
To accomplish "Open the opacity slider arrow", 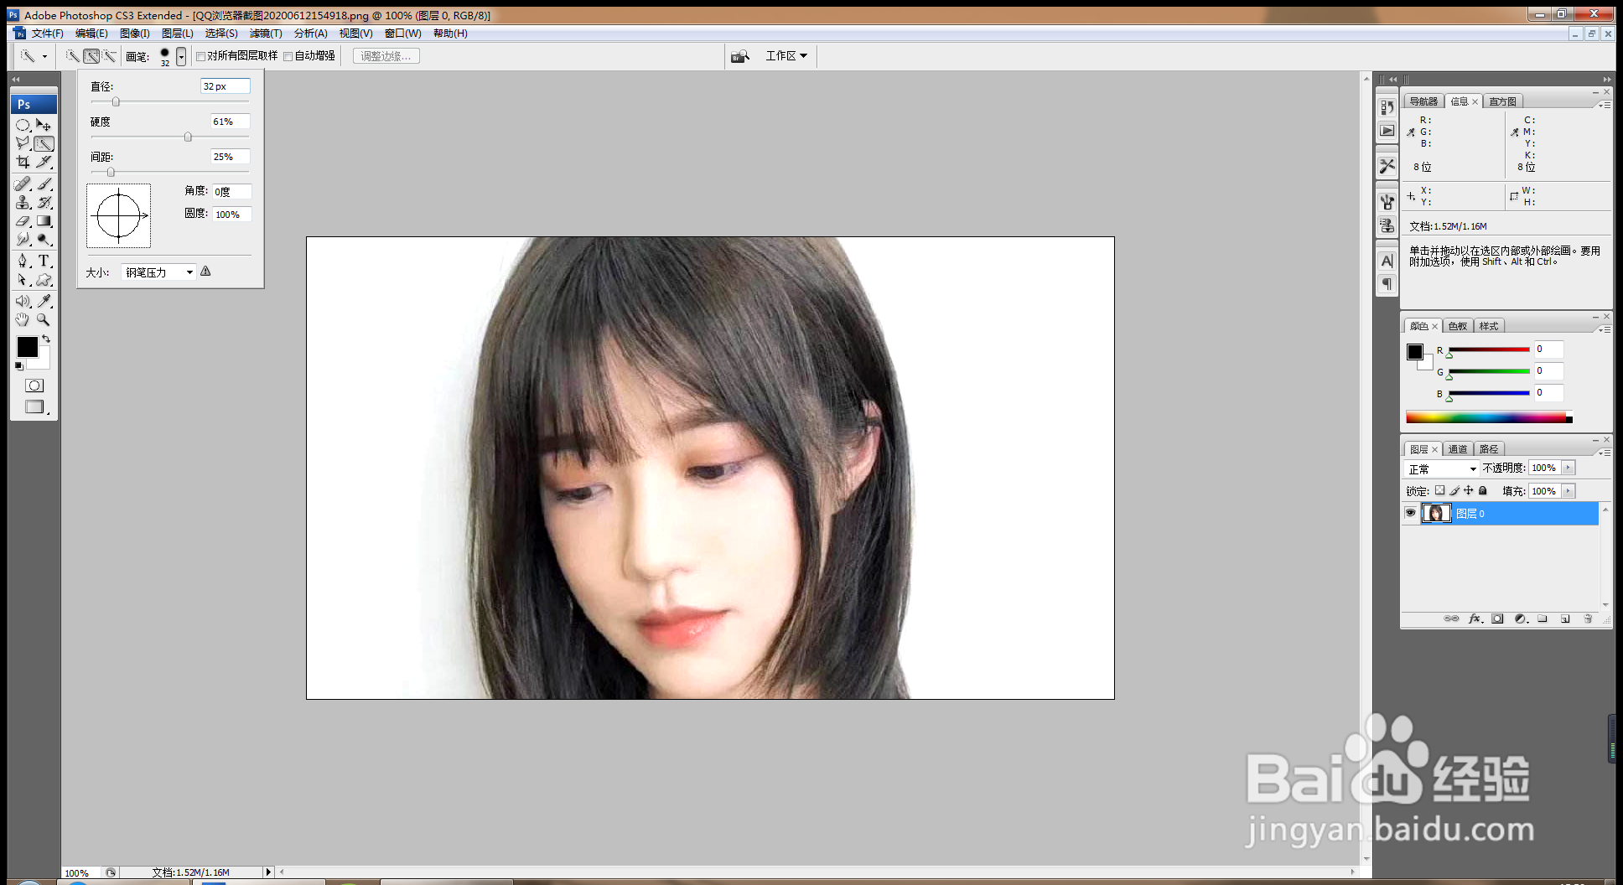I will click(x=1568, y=468).
